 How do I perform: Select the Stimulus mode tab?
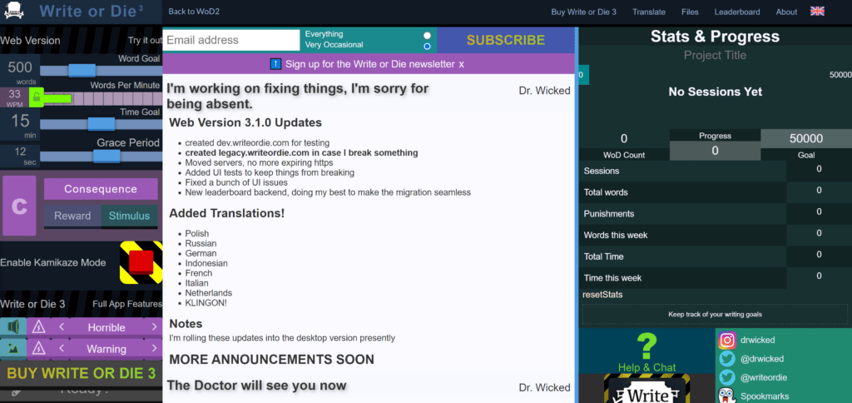[x=129, y=216]
